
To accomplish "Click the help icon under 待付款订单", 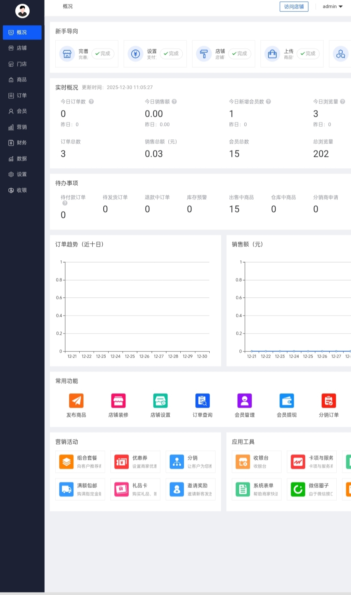I will click(65, 203).
